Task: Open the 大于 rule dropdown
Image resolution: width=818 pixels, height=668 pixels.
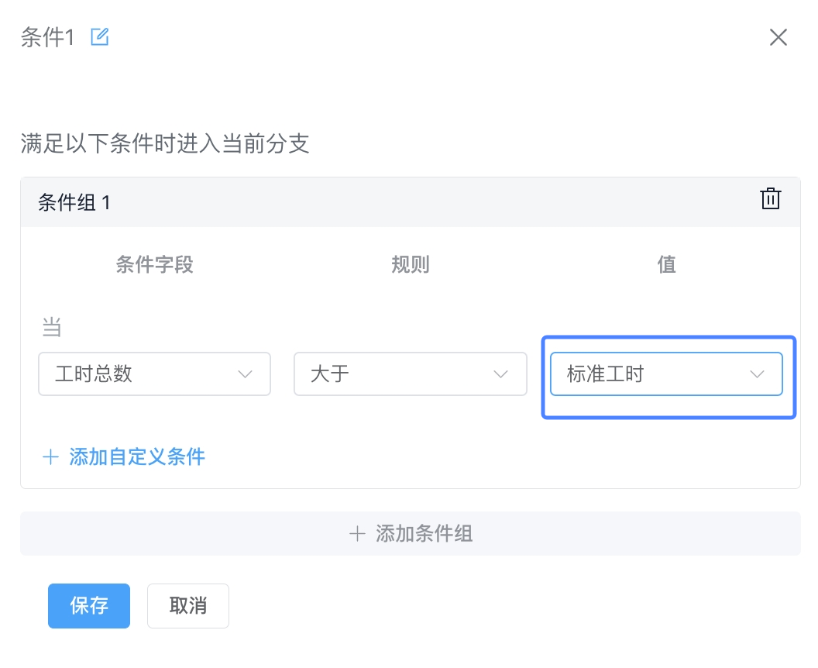Action: (410, 374)
